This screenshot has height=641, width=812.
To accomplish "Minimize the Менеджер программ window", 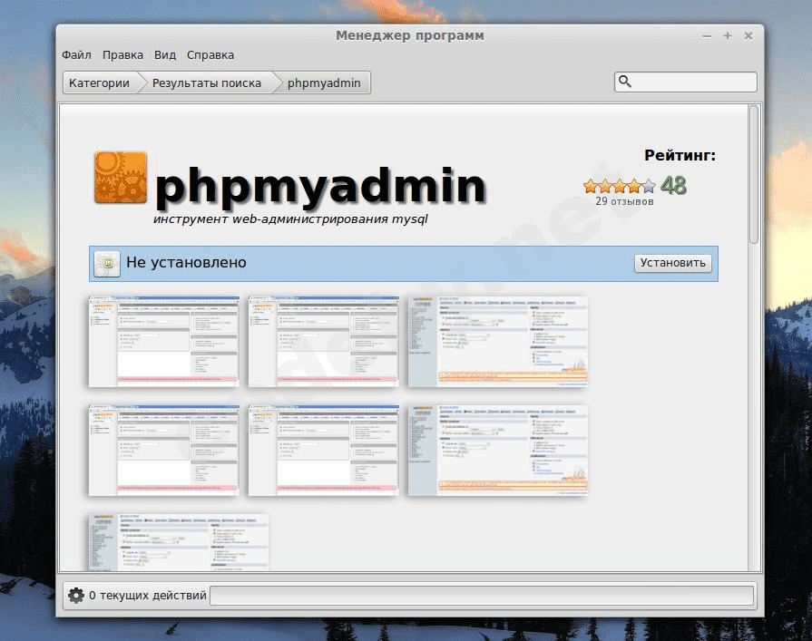I will click(707, 35).
